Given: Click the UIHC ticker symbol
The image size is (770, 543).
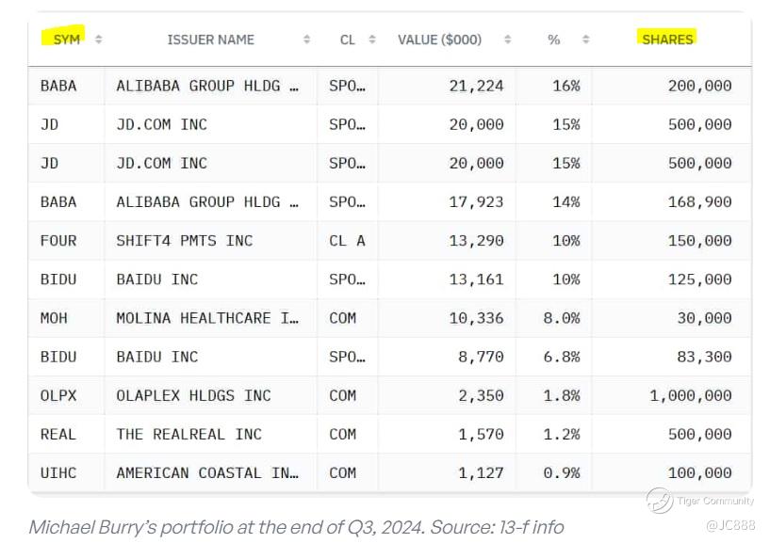Looking at the screenshot, I should coord(58,472).
